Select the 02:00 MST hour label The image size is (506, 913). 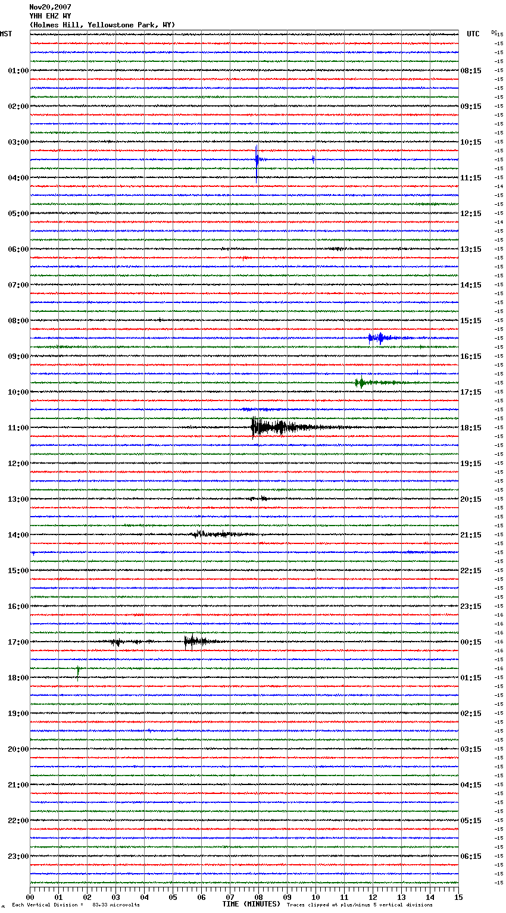click(18, 107)
